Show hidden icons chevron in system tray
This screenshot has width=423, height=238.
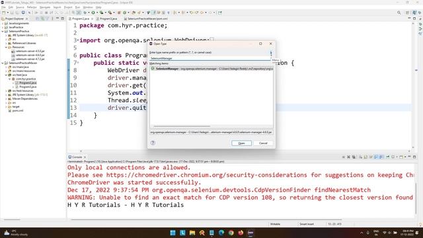click(x=362, y=233)
